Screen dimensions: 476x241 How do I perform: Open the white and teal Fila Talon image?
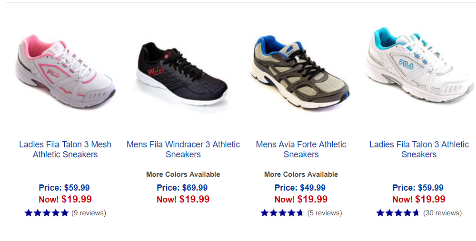pos(420,67)
